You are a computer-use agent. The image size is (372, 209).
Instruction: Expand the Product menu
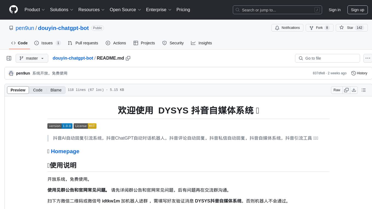click(x=35, y=10)
